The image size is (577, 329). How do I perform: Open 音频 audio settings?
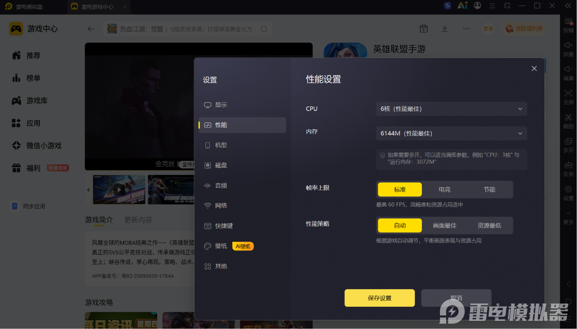[242, 186]
